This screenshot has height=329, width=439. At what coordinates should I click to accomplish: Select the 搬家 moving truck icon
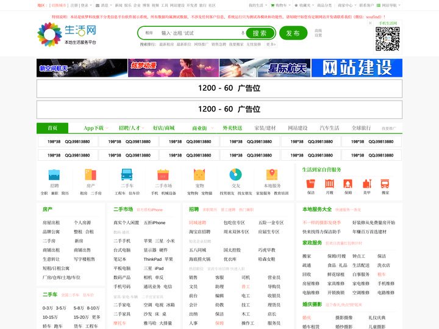tap(385, 184)
